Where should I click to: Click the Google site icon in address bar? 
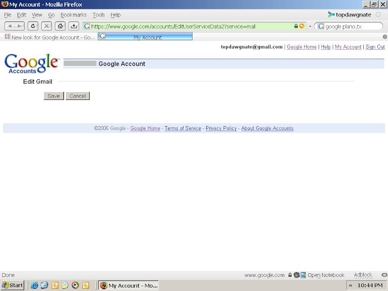[87, 26]
